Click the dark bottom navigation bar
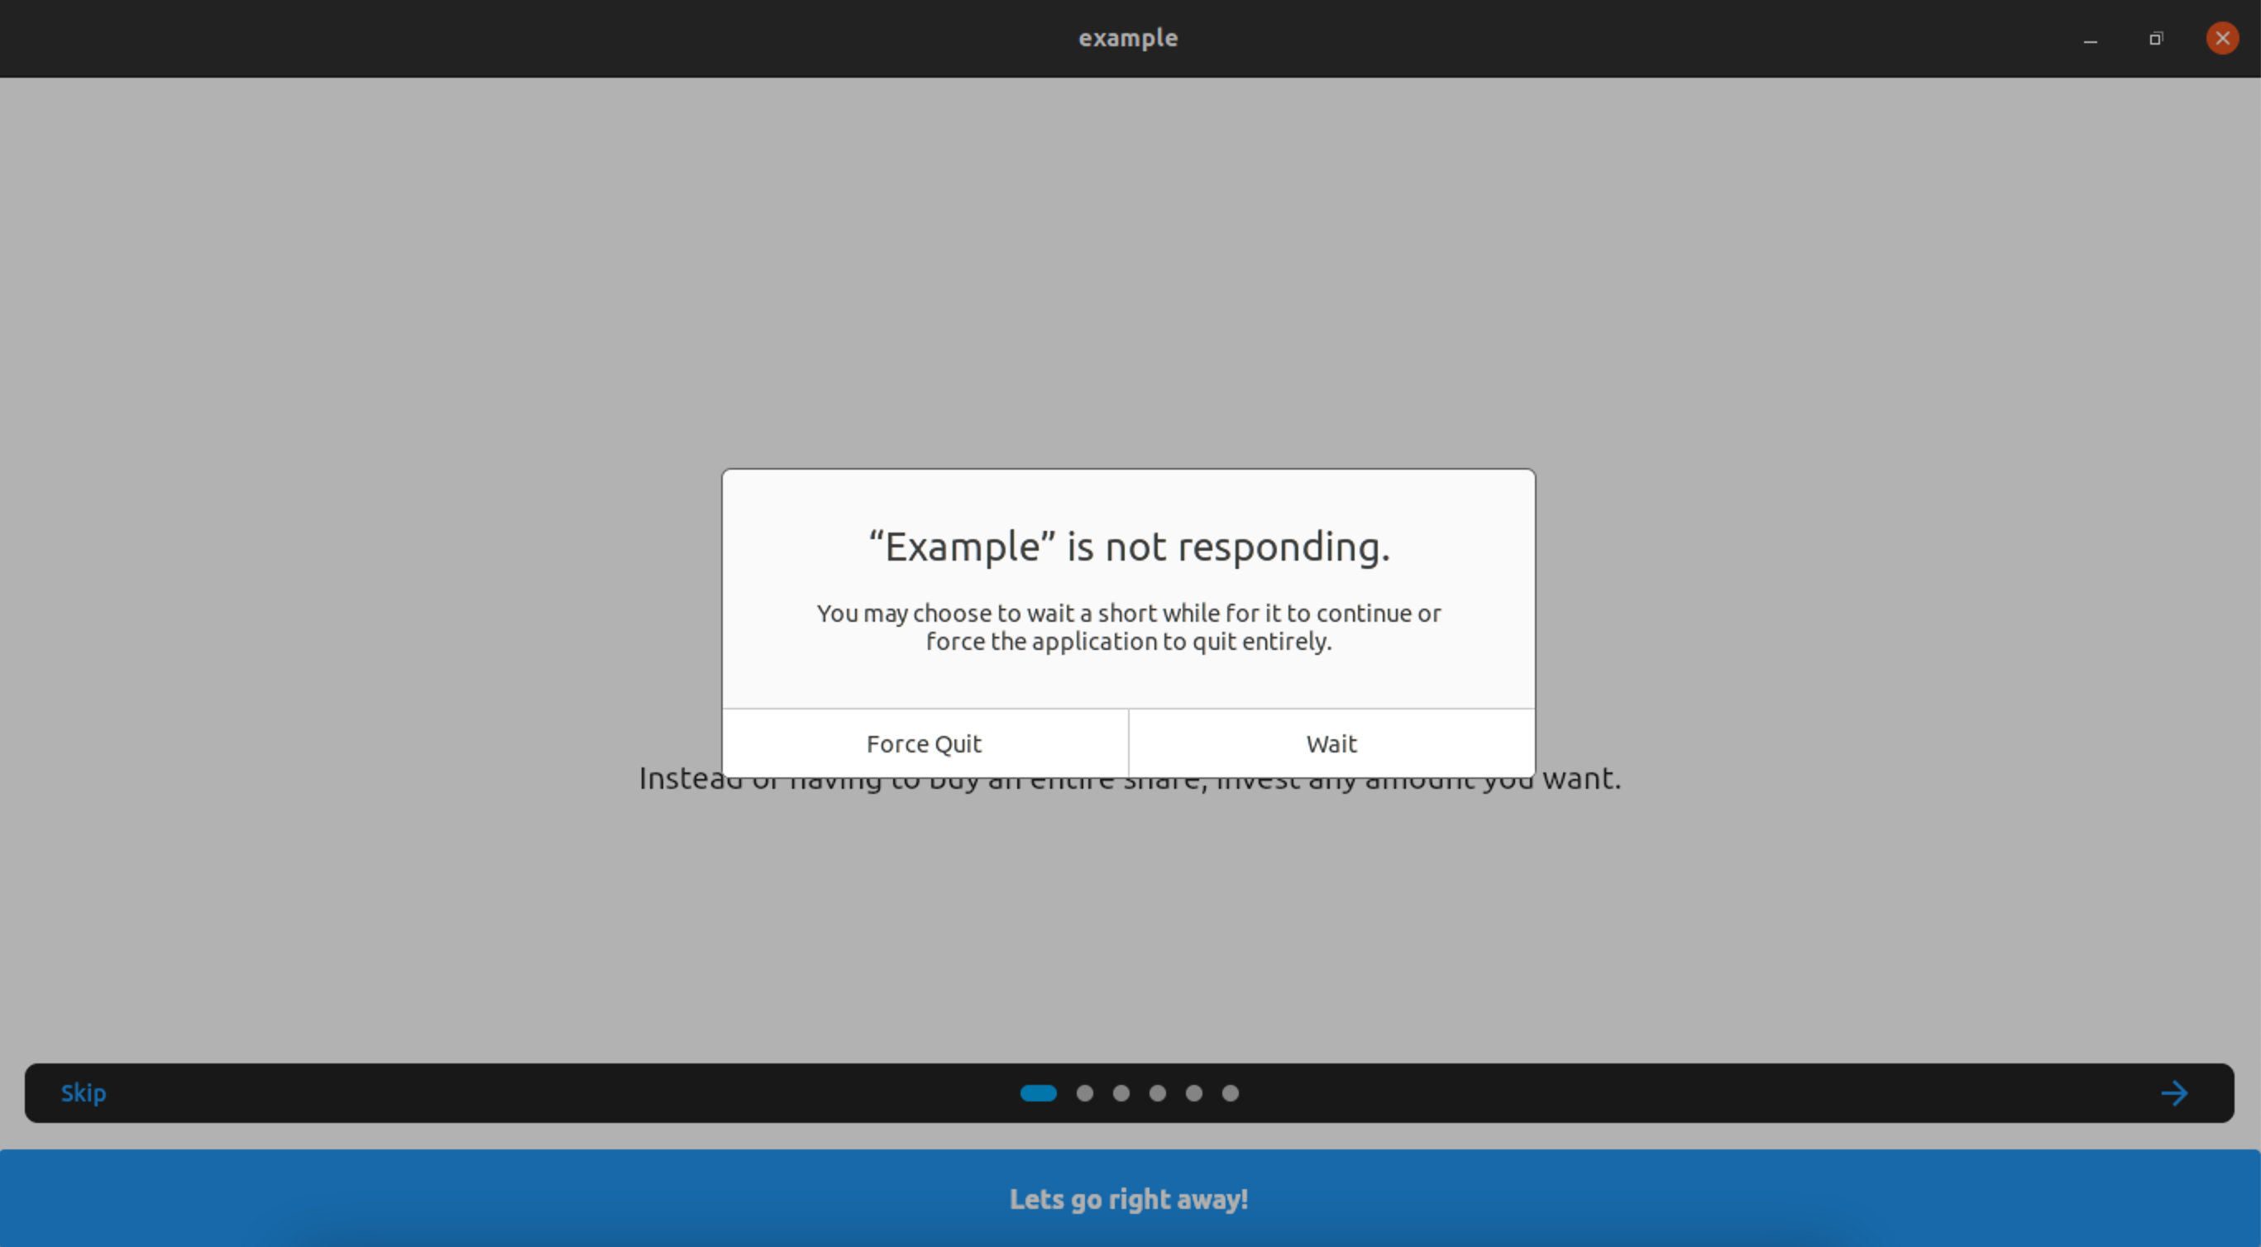Screen dimensions: 2261x1247 (x=614, y=1092)
